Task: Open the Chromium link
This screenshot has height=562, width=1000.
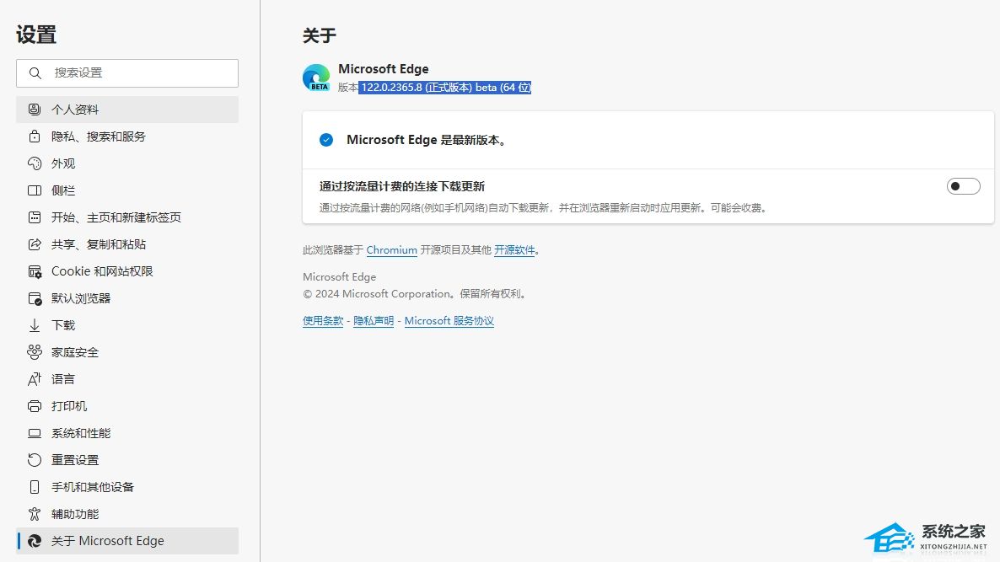Action: click(391, 250)
